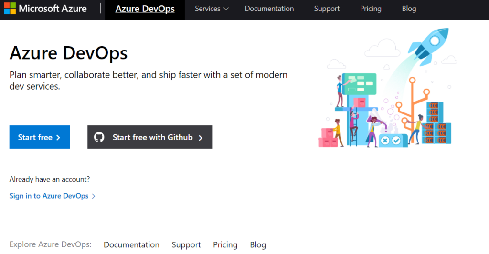This screenshot has height=254, width=489.
Task: Open the Azure DevOps header tab
Action: (145, 9)
